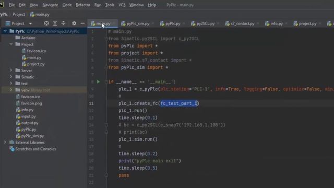This screenshot has width=334, height=188.
Task: Click the locate/select opened file target icon
Action: (x=46, y=23)
